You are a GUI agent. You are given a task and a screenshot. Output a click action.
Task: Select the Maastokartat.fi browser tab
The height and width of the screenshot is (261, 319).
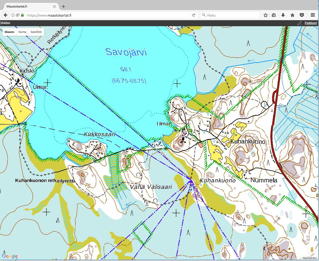[x=29, y=6]
